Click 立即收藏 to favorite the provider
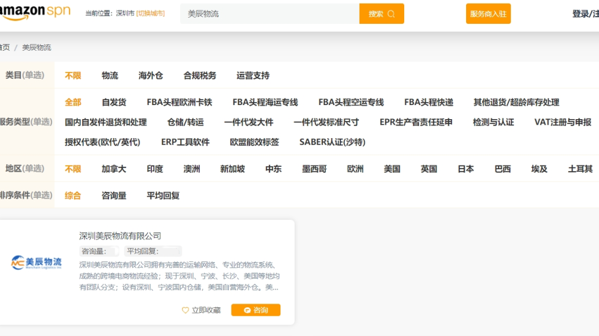This screenshot has height=336, width=599. 206,310
